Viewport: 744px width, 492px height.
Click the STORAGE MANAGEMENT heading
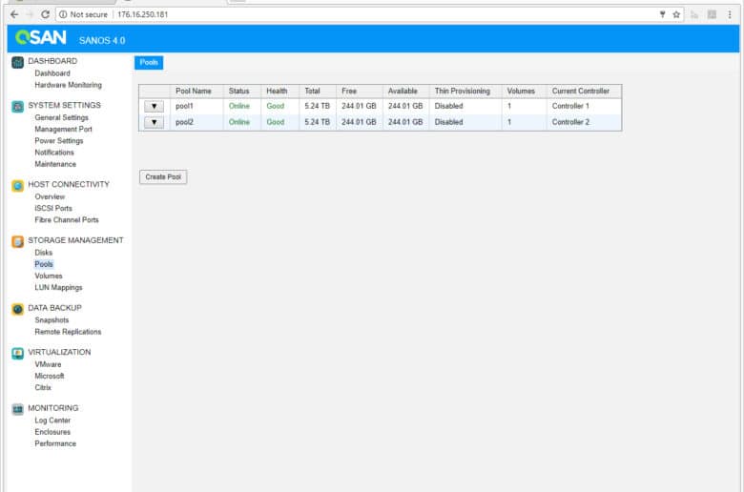click(75, 240)
